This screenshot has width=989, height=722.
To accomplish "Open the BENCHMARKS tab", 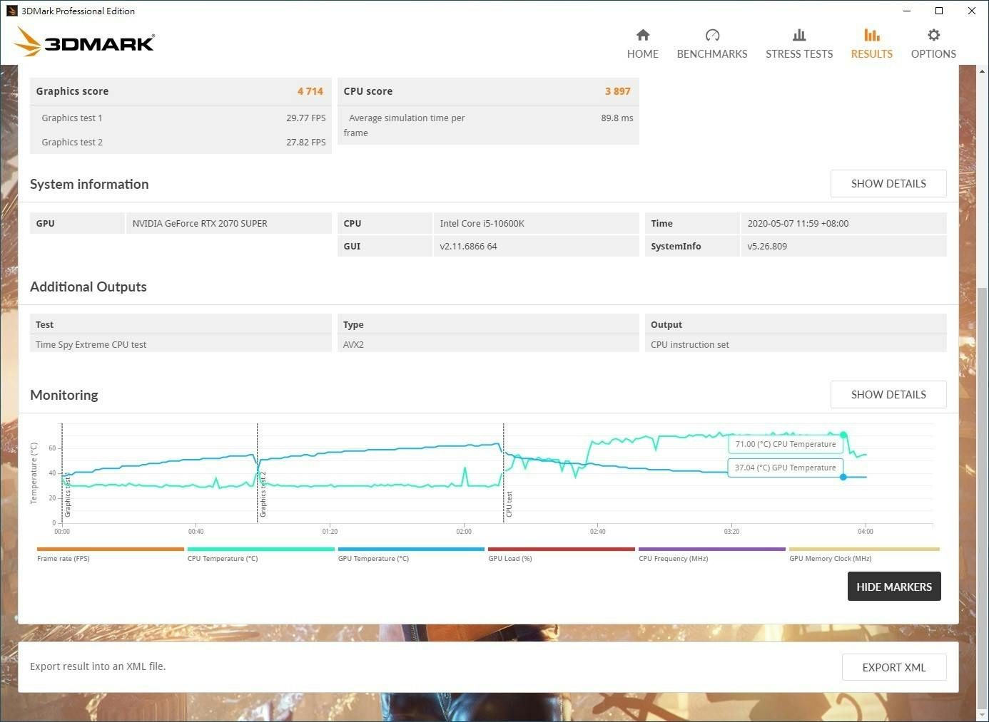I will click(x=712, y=44).
